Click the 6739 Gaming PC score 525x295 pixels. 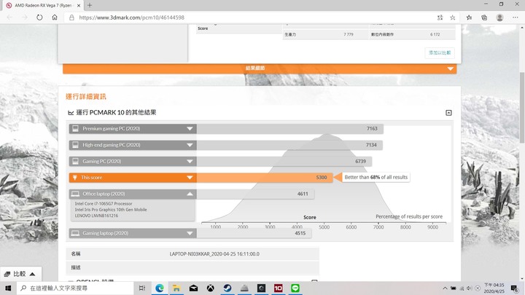pyautogui.click(x=360, y=161)
